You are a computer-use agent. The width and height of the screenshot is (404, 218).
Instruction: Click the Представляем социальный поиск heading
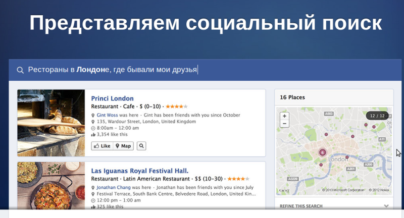coord(206,23)
